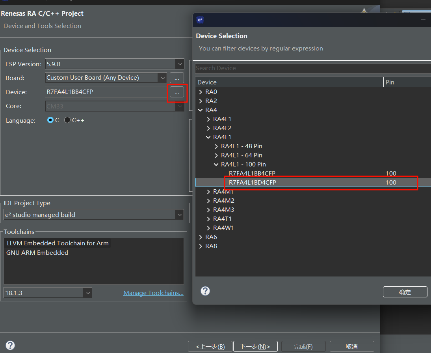Collapse the RA4 device family

point(201,110)
